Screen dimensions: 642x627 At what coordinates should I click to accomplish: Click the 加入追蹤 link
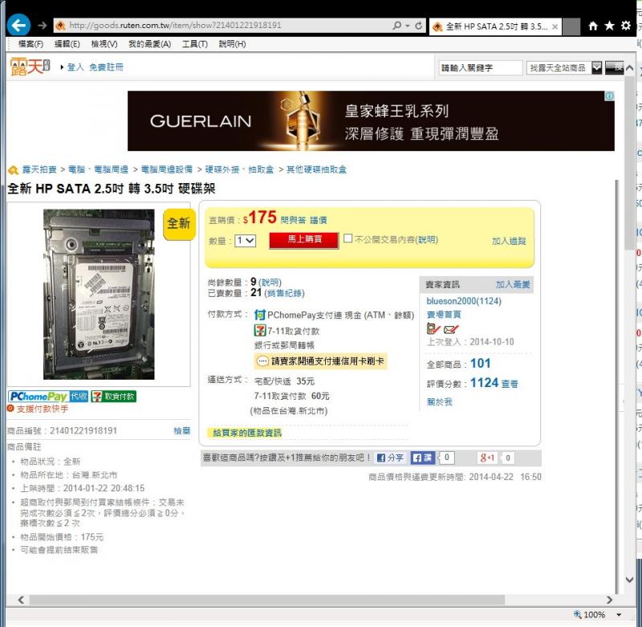click(509, 241)
